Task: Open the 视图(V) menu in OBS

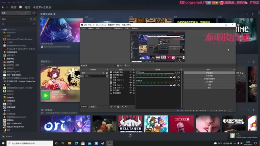Action: pyautogui.click(x=98, y=29)
